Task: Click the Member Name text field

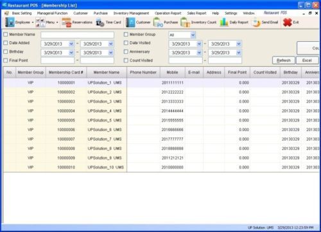Action: (x=77, y=35)
